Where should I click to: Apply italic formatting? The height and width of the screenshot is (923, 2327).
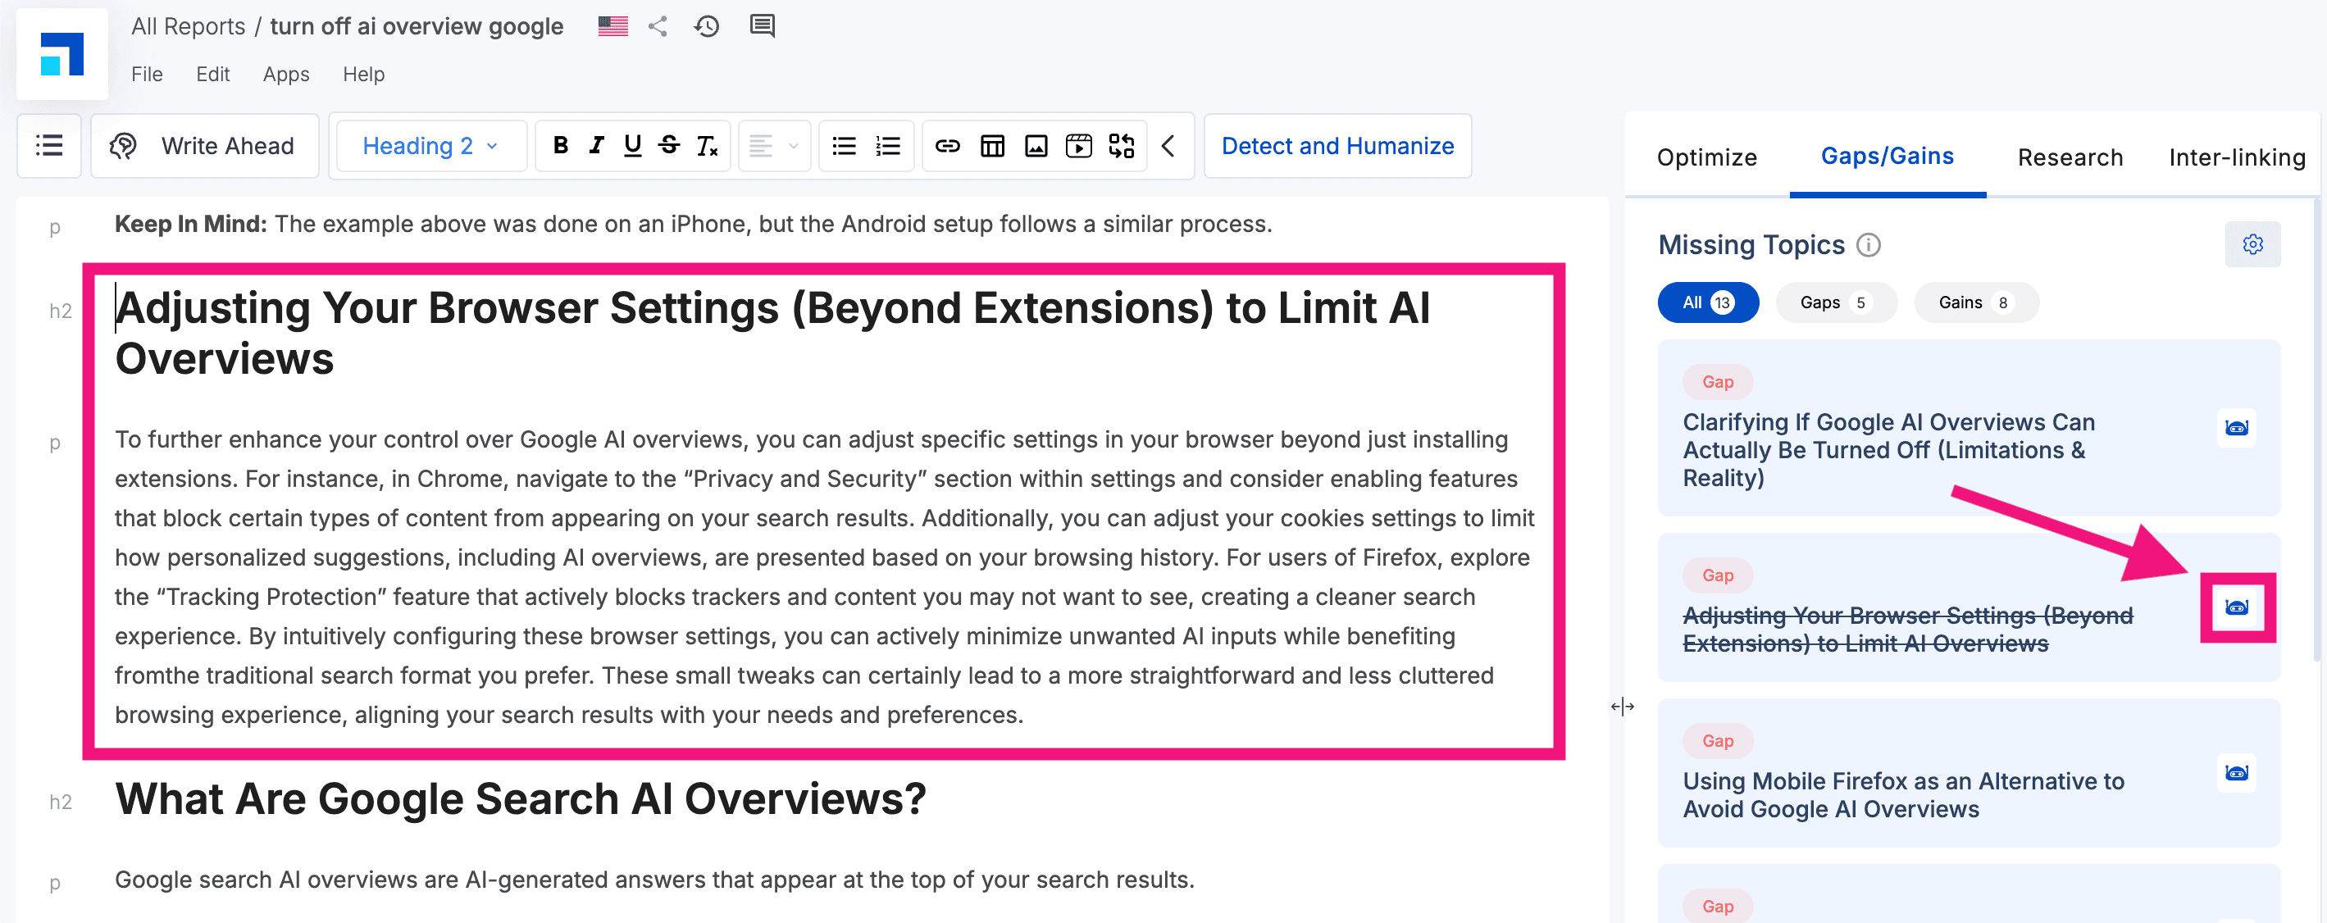[596, 145]
